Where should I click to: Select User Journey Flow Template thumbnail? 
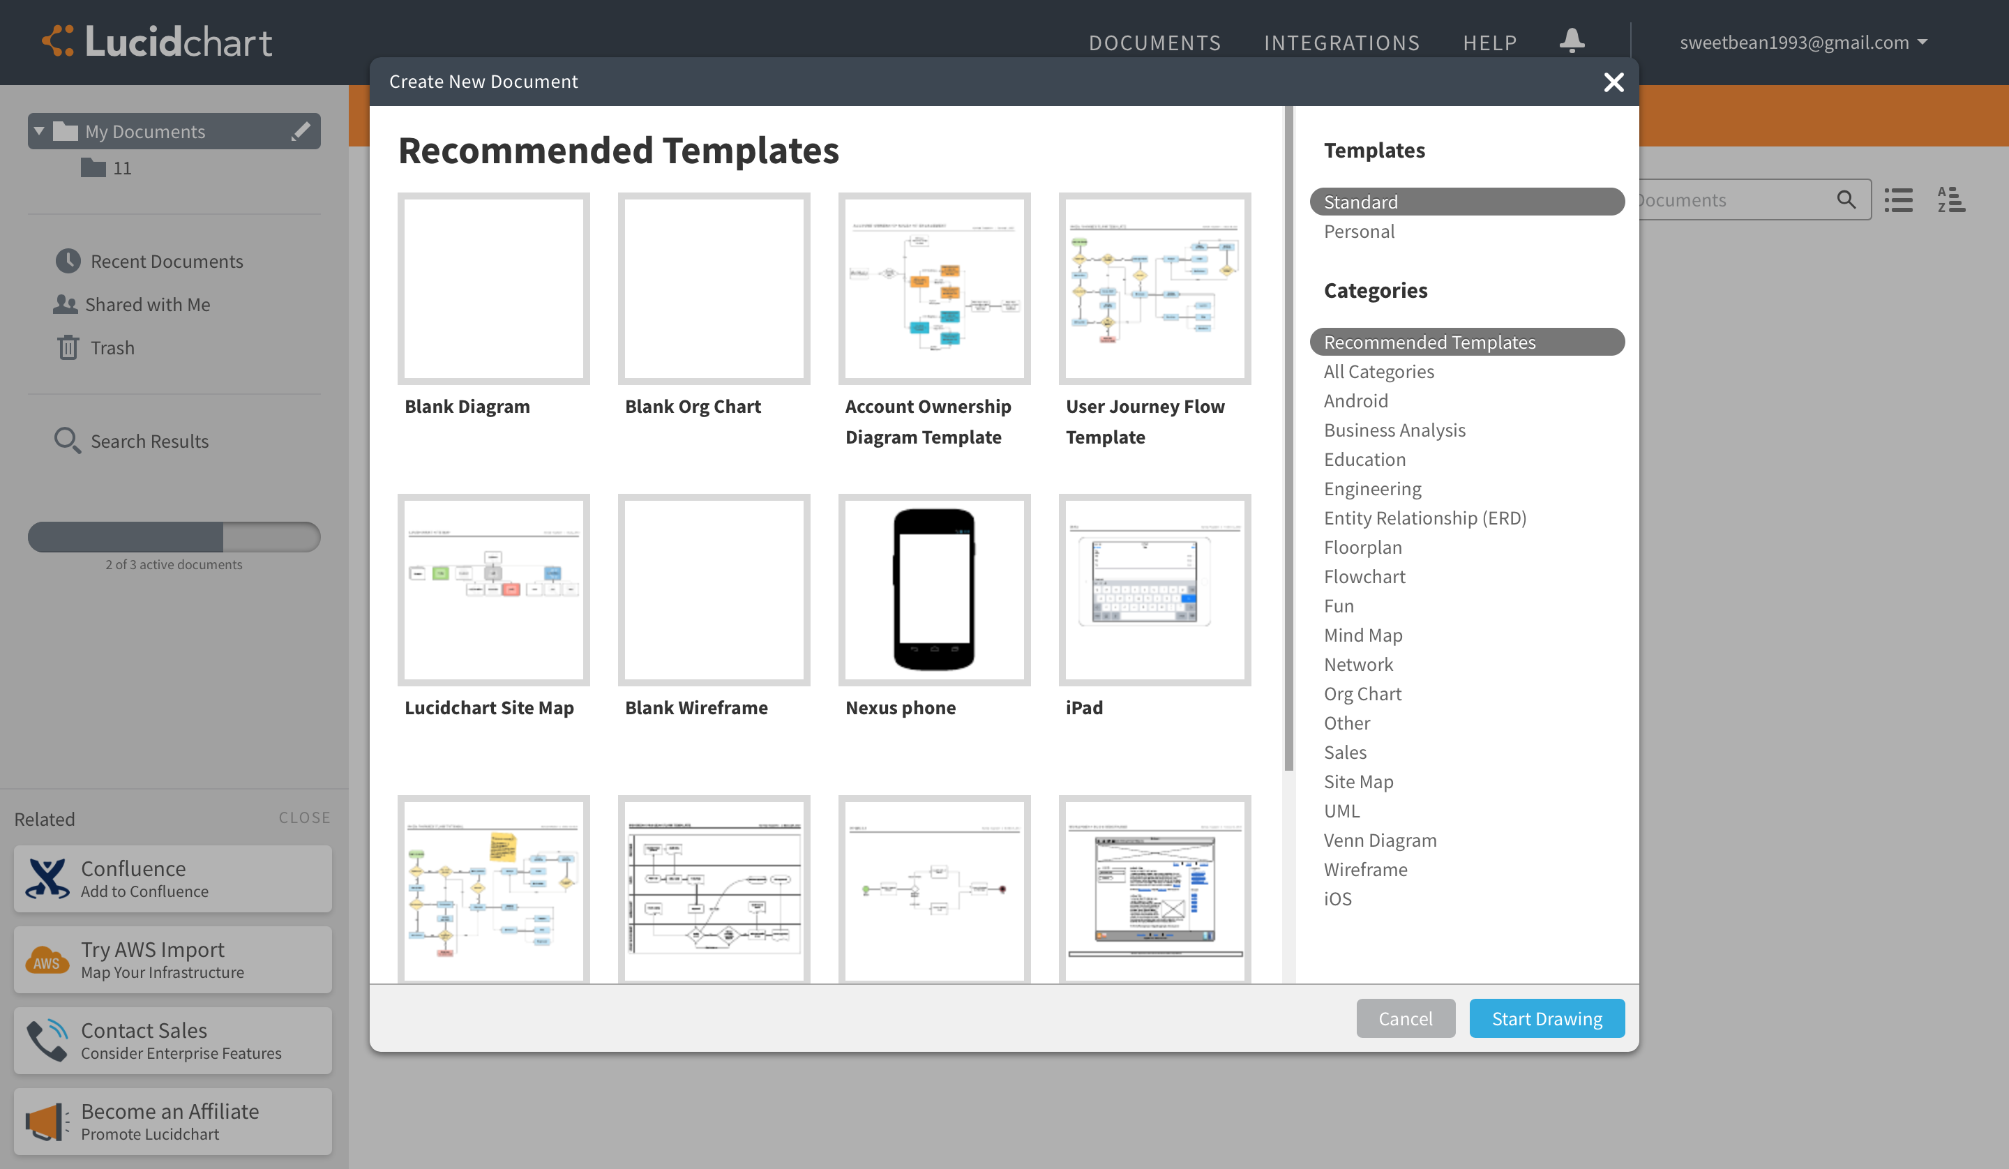click(1154, 289)
